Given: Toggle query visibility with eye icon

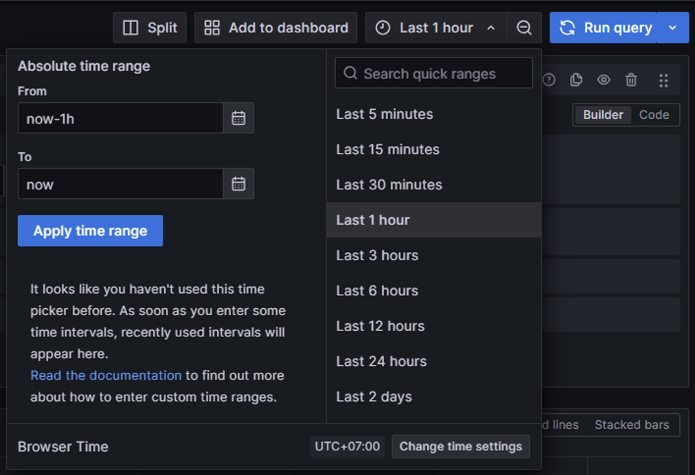Looking at the screenshot, I should pyautogui.click(x=604, y=80).
